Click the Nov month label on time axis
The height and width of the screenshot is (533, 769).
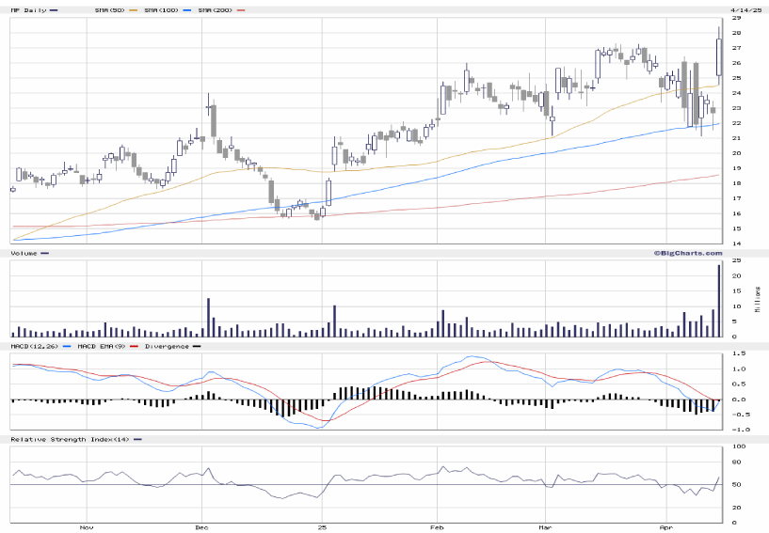coord(87,527)
